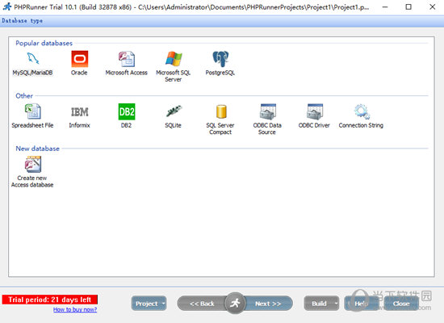Screen dimensions: 444x323
Task: Choose the Oracle database icon
Action: (80, 59)
